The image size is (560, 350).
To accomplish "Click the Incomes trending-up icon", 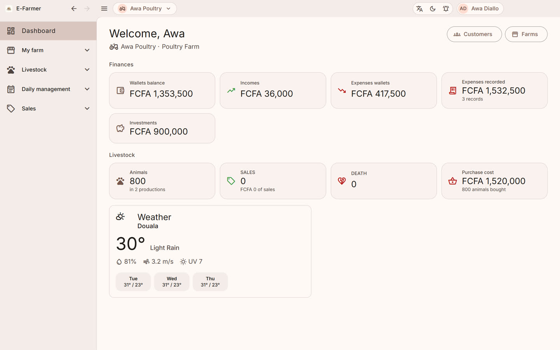I will point(231,91).
